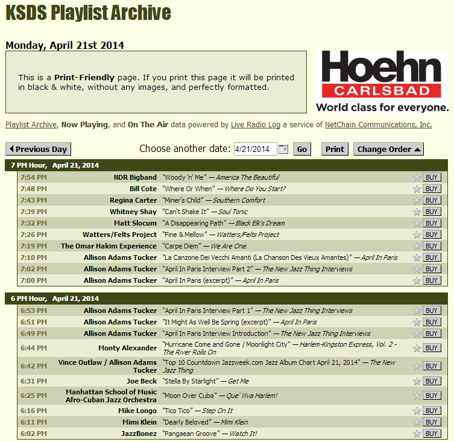Buy April In Paris Interview Part 2

pyautogui.click(x=432, y=269)
